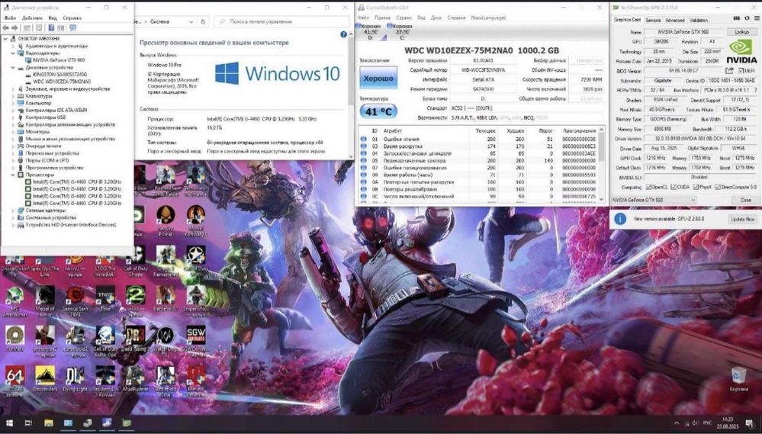Open the Диск menu in CrystalDiskInfo

coord(436,18)
